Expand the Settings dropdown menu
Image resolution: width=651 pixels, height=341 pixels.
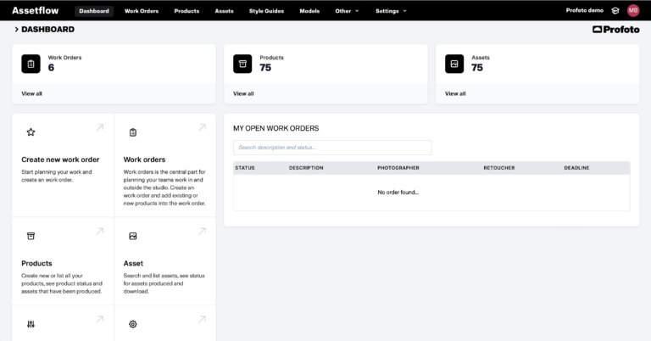coord(391,11)
